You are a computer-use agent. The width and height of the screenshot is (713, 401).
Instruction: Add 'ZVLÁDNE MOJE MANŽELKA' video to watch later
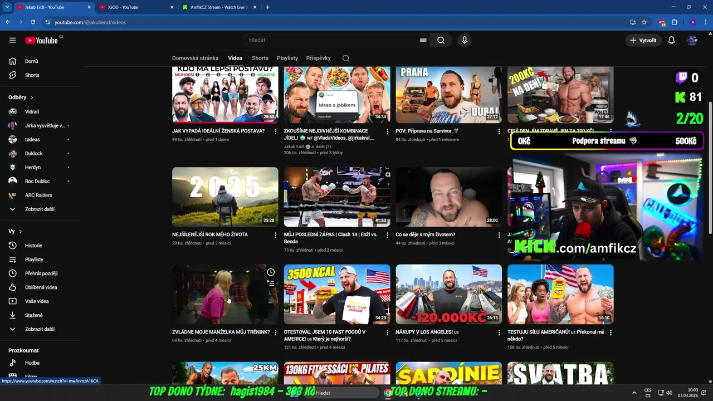point(271,272)
